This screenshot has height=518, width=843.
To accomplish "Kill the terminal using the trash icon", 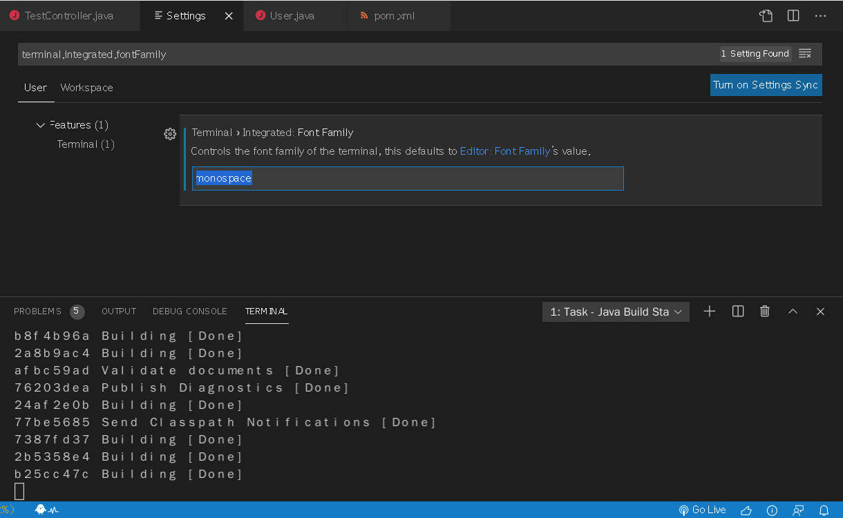I will pos(765,311).
